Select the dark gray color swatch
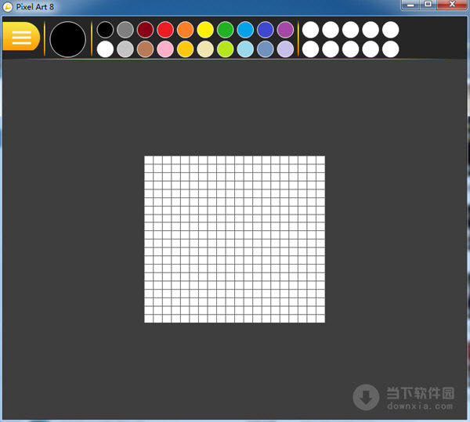The image size is (470, 422). tap(125, 30)
